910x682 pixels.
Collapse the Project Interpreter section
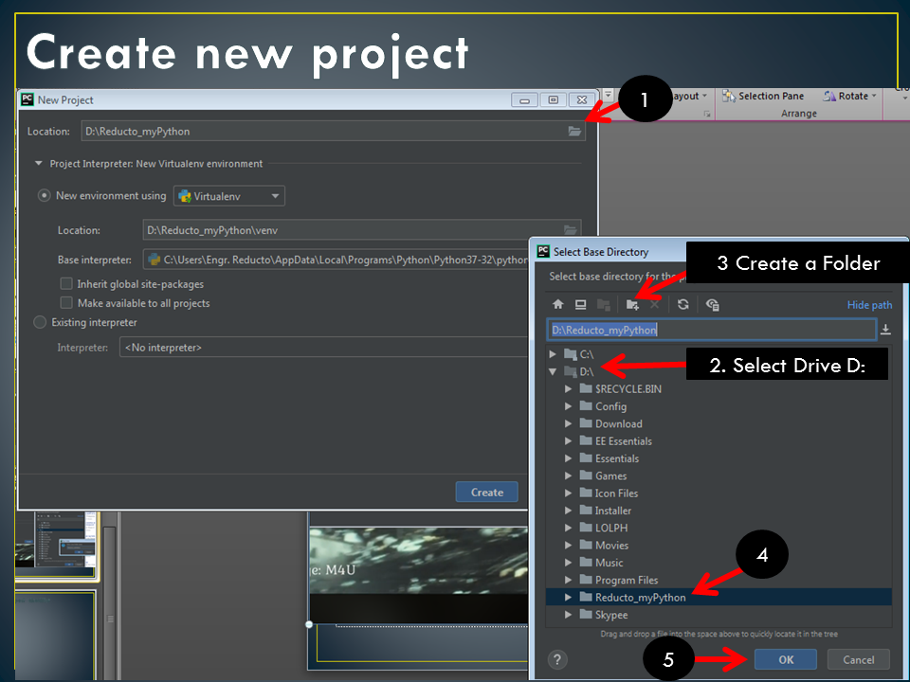pyautogui.click(x=38, y=163)
